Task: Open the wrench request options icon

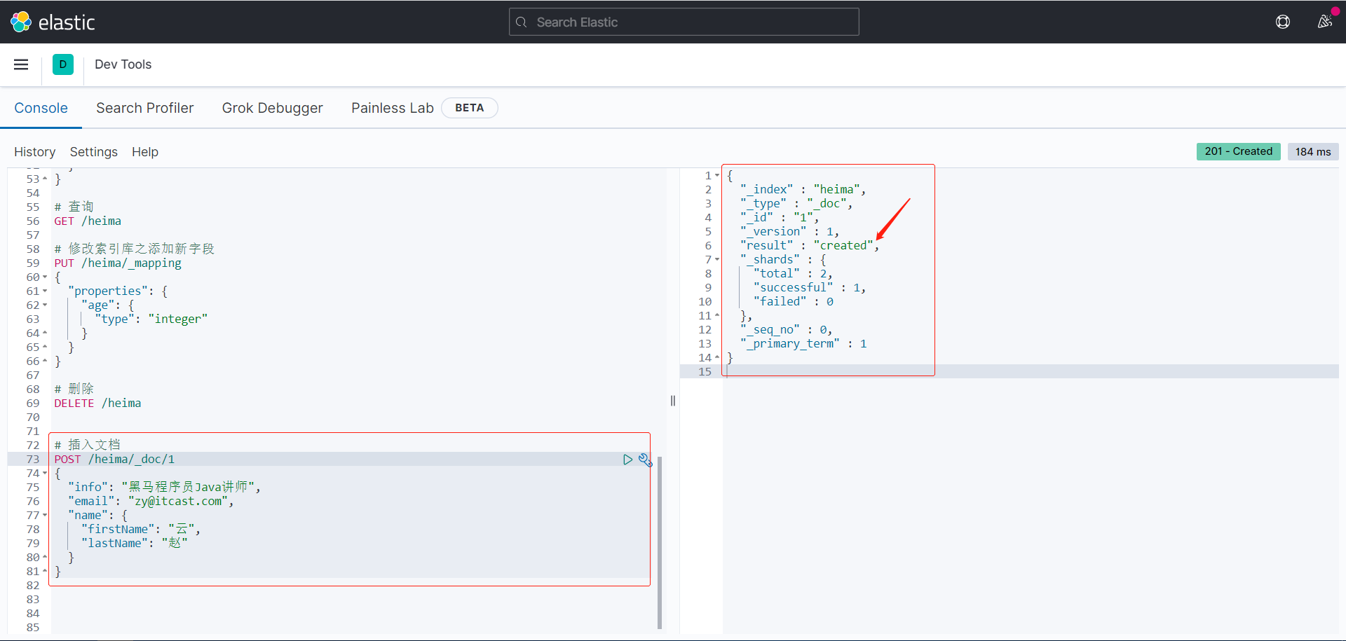Action: 645,460
